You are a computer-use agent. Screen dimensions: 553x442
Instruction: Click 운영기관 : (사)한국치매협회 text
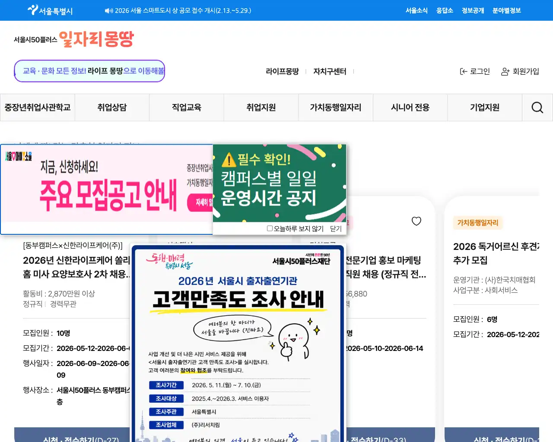[494, 280]
